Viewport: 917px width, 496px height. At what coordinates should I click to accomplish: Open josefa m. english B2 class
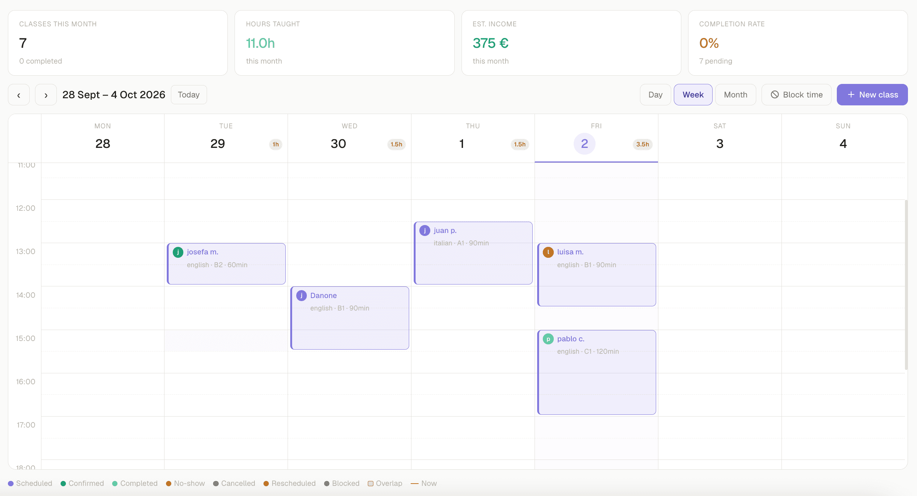pos(226,264)
